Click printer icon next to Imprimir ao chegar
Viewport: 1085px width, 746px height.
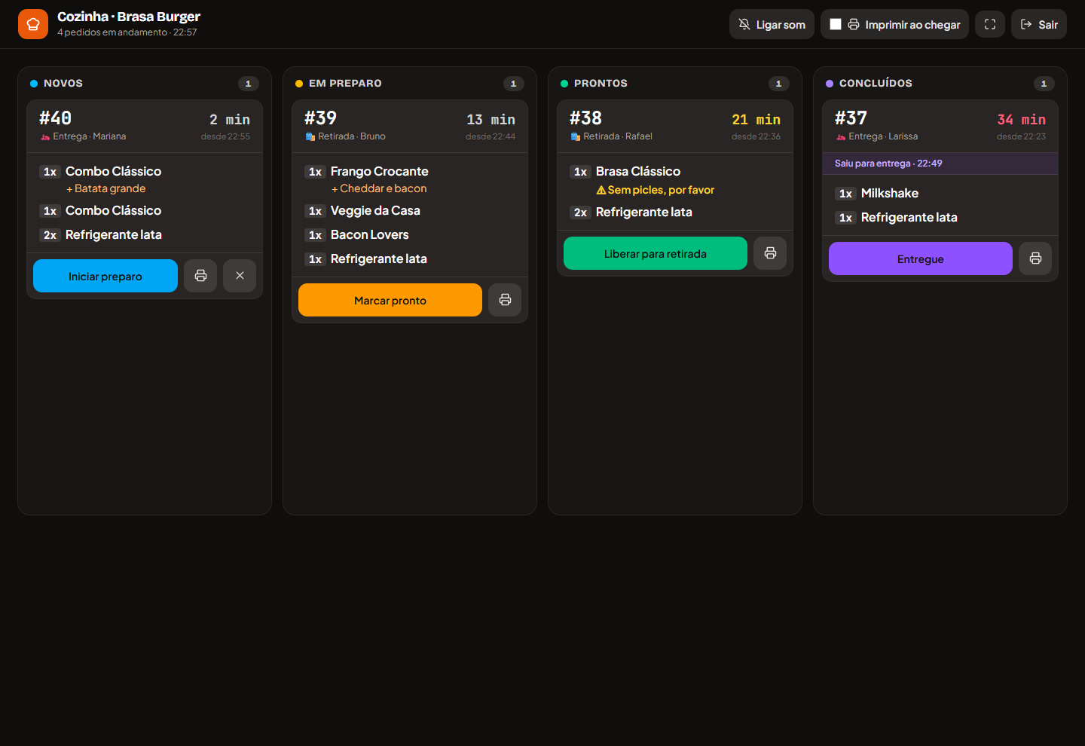854,24
